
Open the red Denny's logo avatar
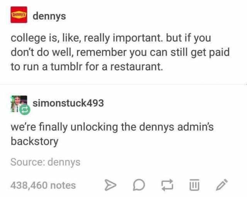click(19, 15)
